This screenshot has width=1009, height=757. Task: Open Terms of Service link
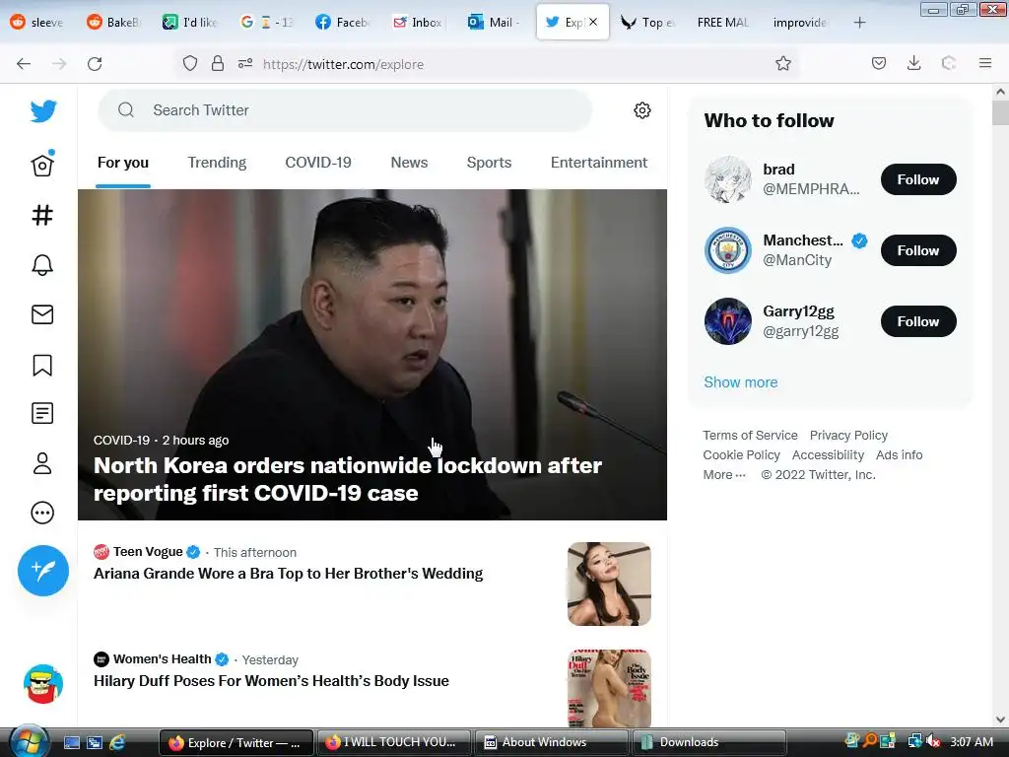point(750,435)
